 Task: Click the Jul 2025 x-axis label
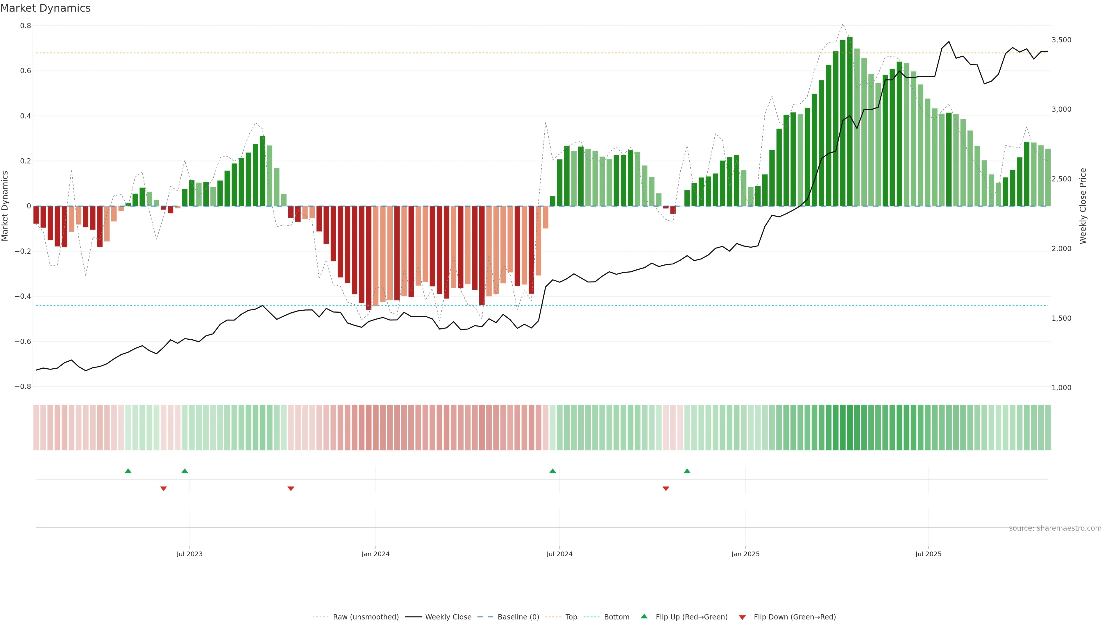(929, 554)
